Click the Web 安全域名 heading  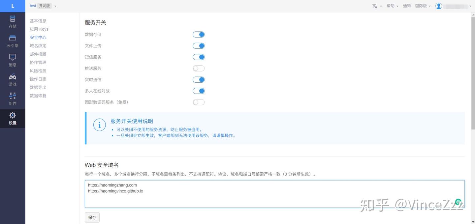(x=102, y=165)
